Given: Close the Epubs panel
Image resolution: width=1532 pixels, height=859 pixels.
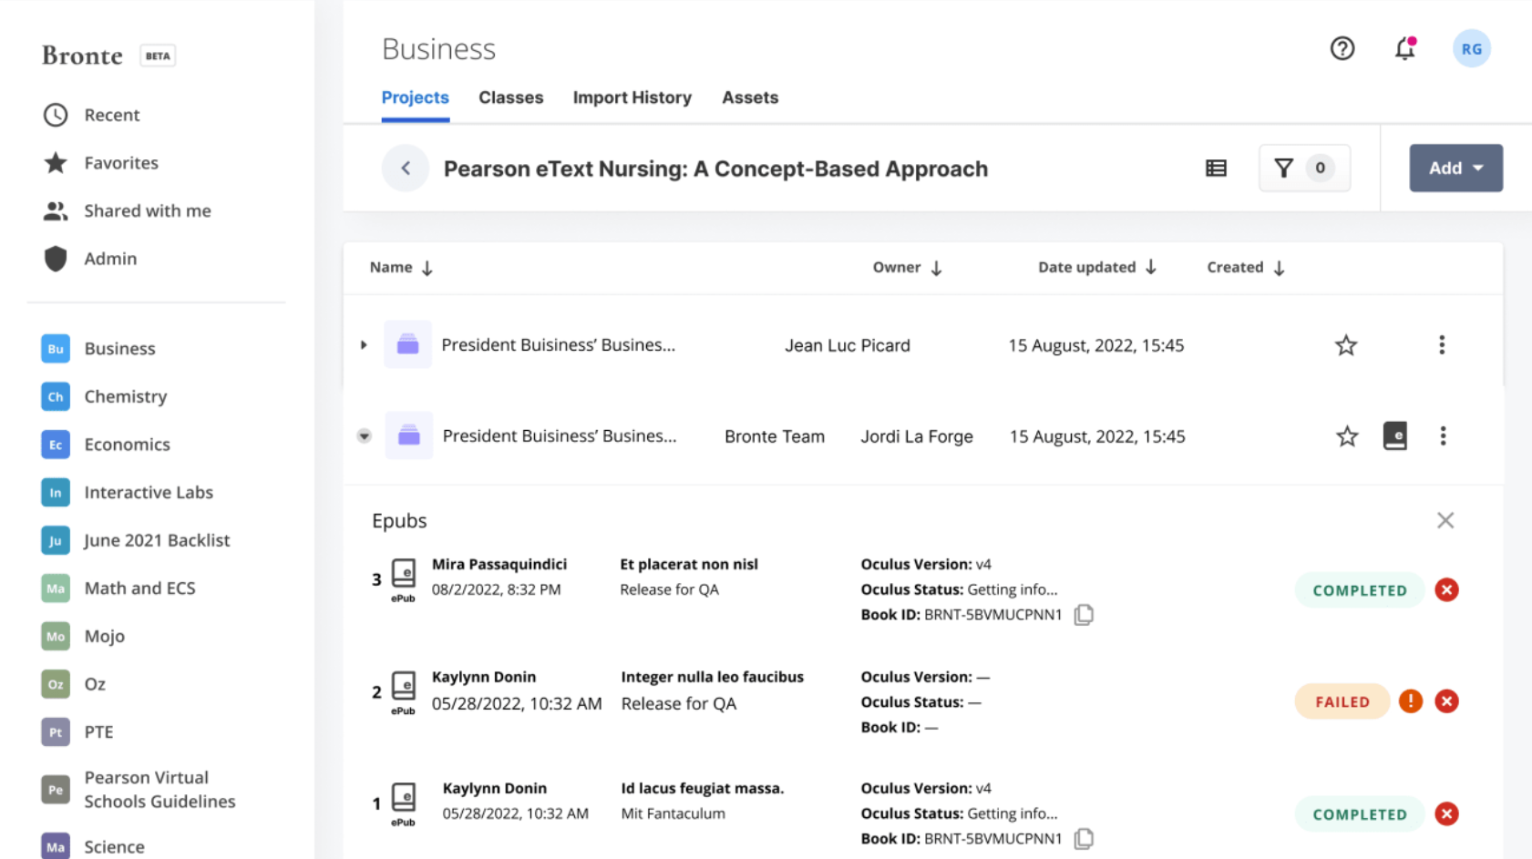Looking at the screenshot, I should point(1445,520).
